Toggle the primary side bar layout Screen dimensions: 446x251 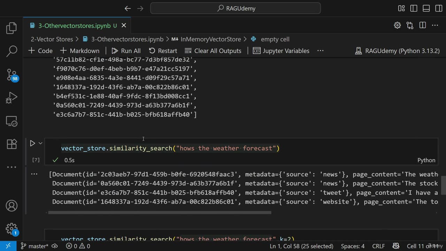[x=414, y=8]
